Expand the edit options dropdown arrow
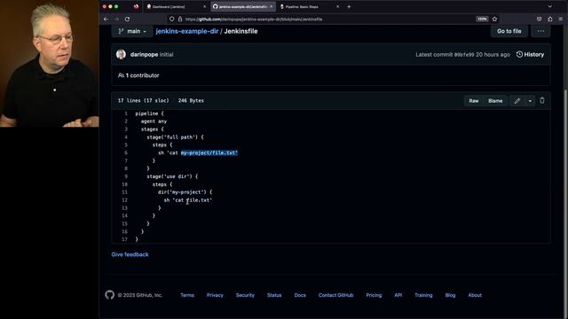 530,101
